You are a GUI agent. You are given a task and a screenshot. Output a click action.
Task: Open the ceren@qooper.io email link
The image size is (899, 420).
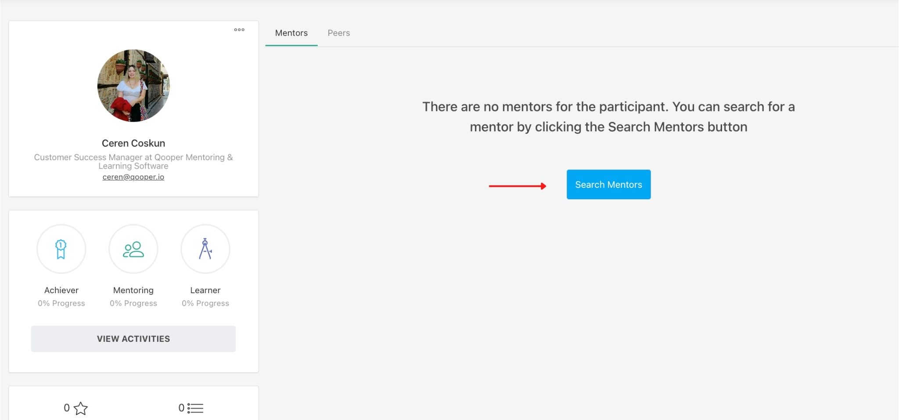point(133,176)
